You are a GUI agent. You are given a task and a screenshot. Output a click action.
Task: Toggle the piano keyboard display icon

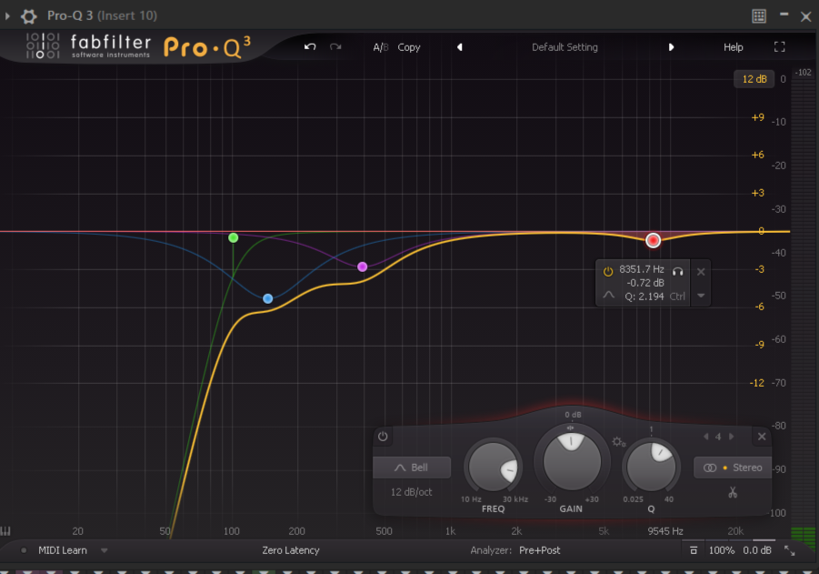5,531
